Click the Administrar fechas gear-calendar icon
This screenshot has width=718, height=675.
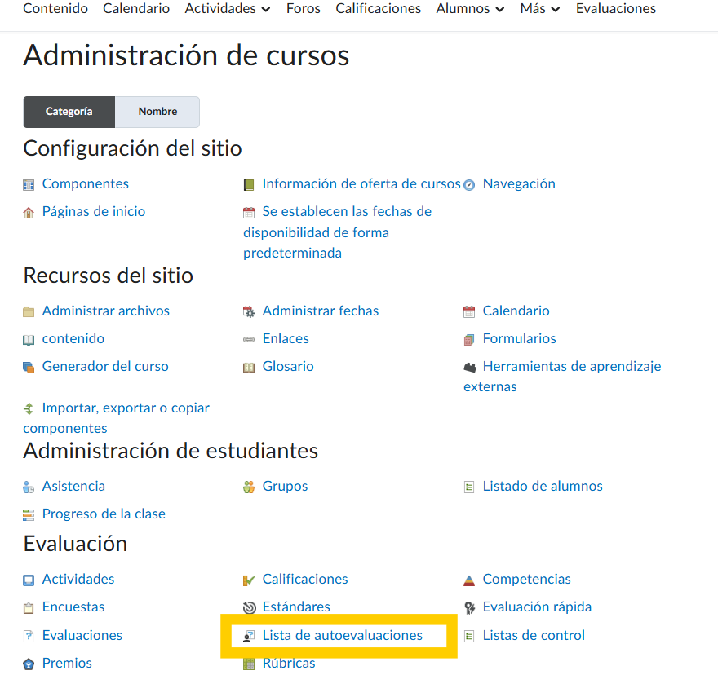click(x=249, y=311)
